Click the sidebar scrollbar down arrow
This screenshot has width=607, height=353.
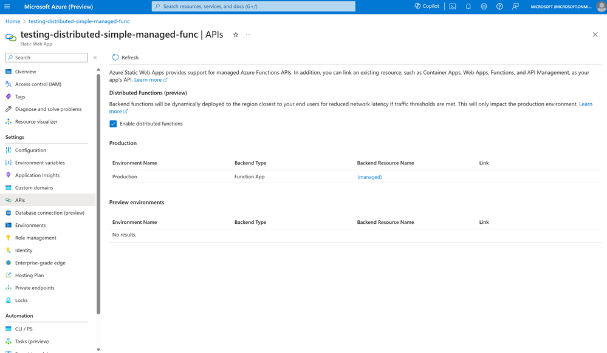click(98, 349)
